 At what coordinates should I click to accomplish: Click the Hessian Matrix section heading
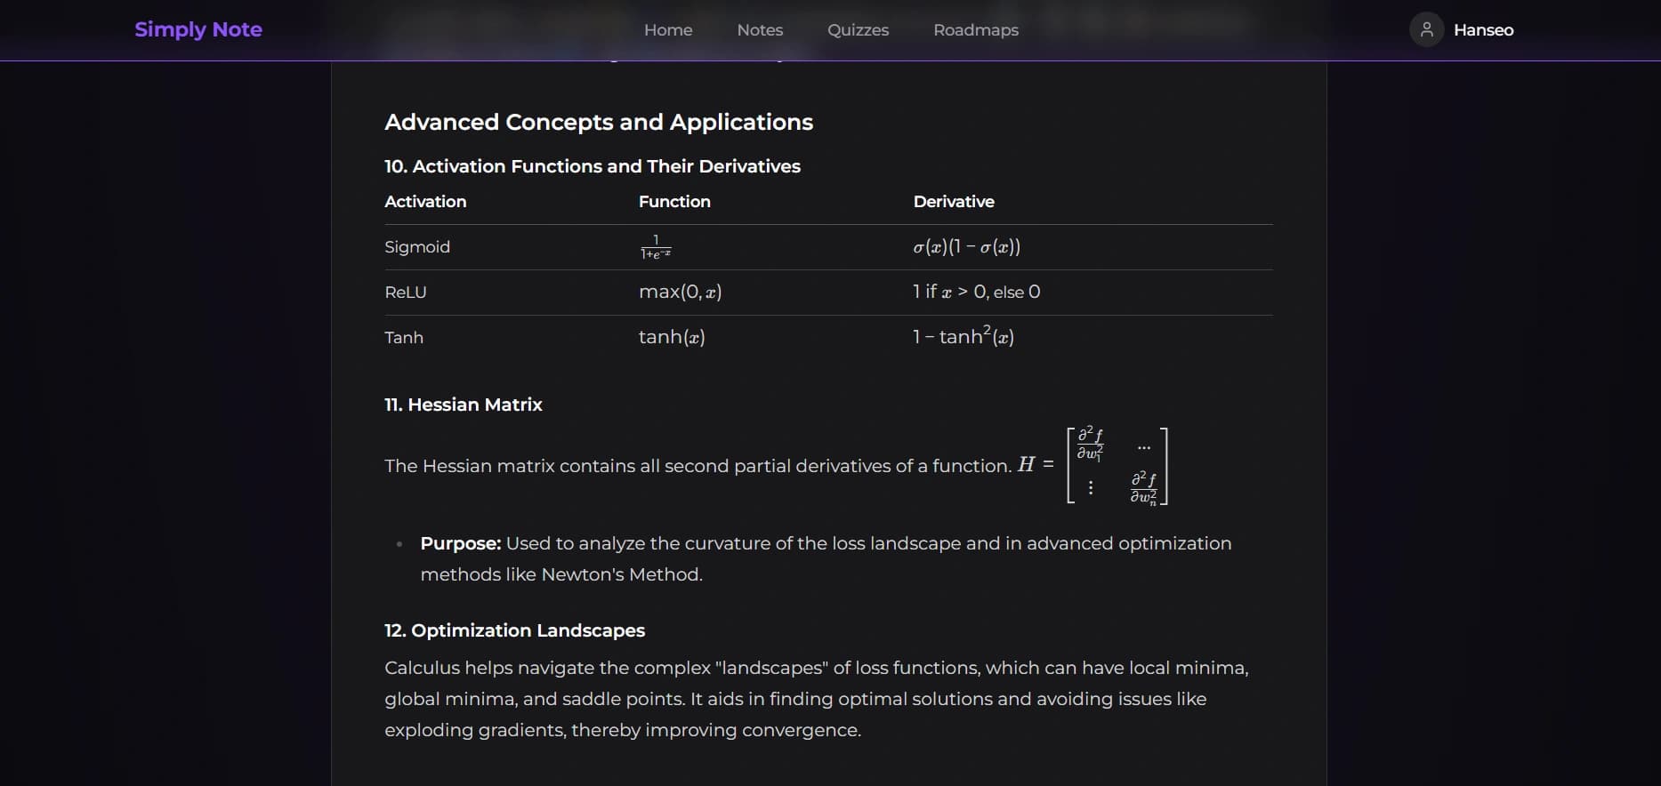(463, 405)
